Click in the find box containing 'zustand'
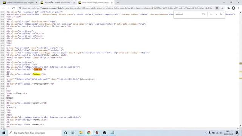Screen dimensions: 242x136 pyautogui.click(x=188, y=14)
